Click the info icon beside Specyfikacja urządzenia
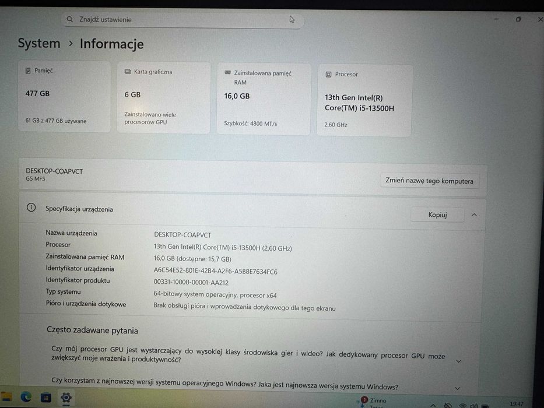This screenshot has width=544, height=408. tap(31, 207)
